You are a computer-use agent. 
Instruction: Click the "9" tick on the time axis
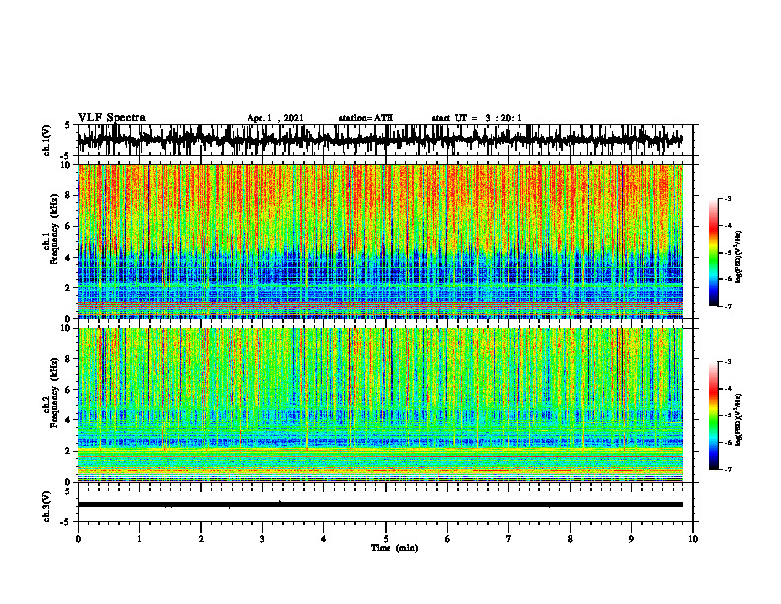click(631, 539)
